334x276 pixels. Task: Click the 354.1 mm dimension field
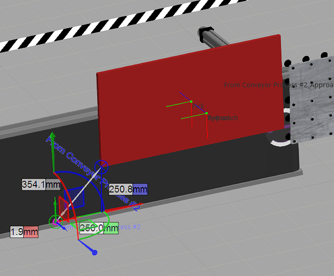click(x=34, y=184)
